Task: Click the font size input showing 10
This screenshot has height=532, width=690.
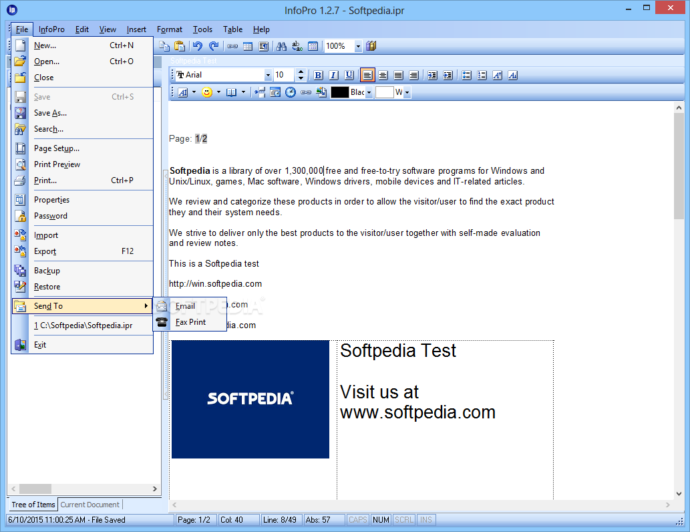Action: (285, 75)
